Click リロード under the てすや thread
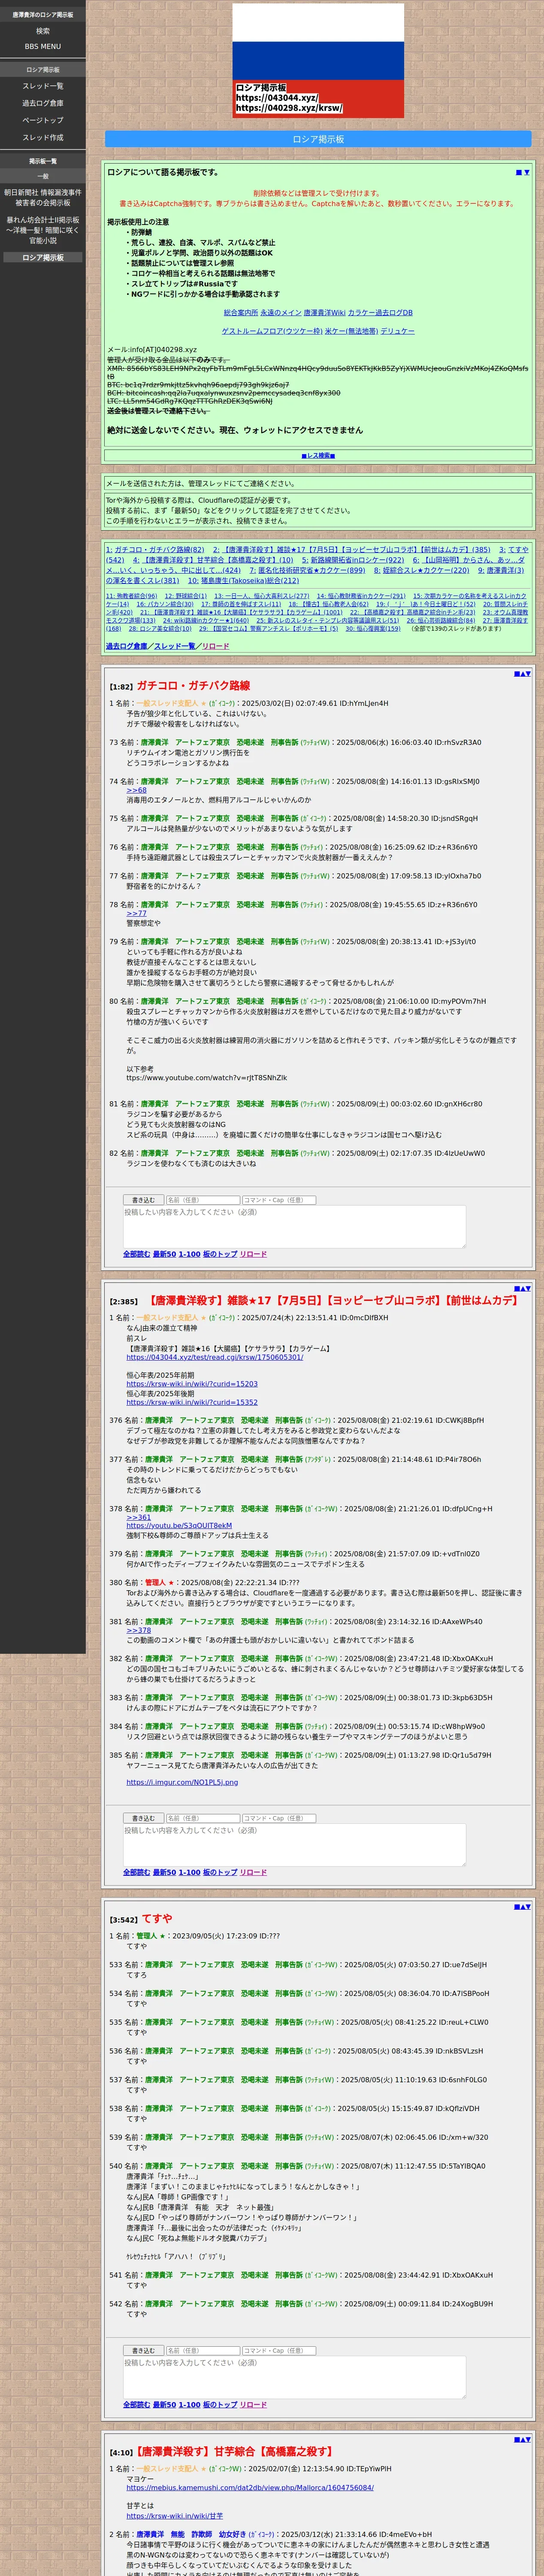This screenshot has width=544, height=2576. tap(253, 2405)
